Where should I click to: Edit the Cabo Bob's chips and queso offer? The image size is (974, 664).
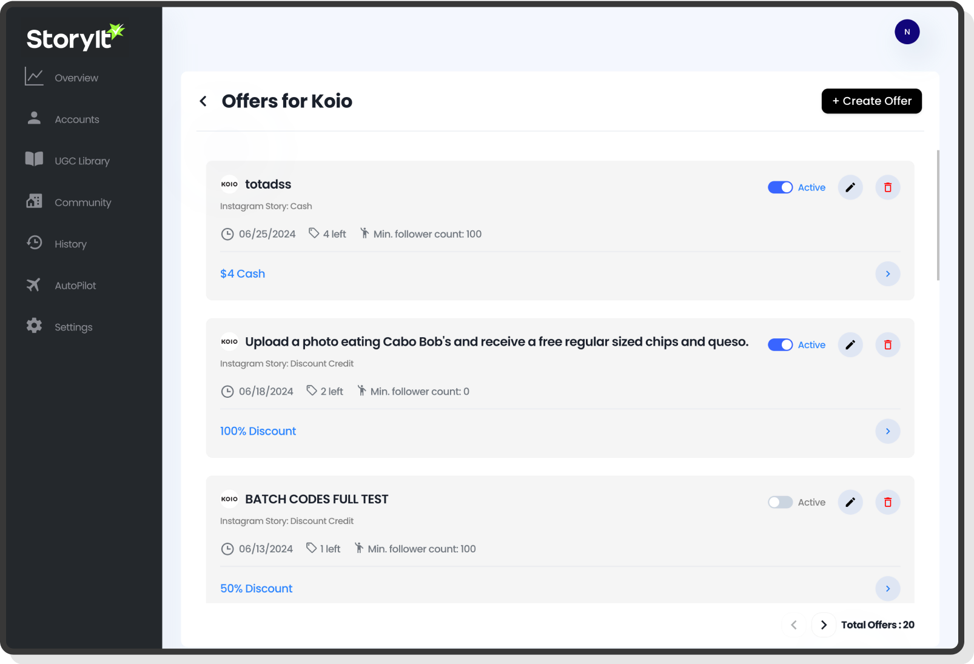tap(850, 345)
